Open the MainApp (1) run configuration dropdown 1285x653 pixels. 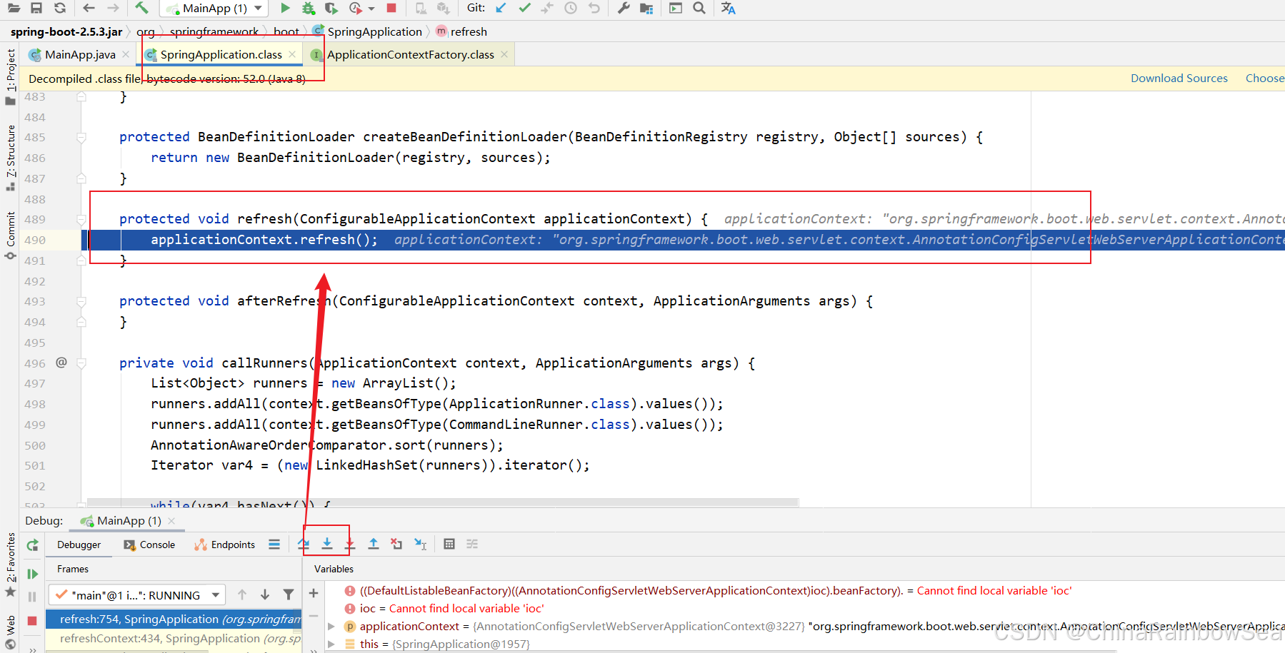(214, 9)
